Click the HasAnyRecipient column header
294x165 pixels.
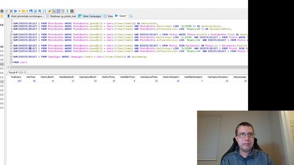[x=170, y=77]
